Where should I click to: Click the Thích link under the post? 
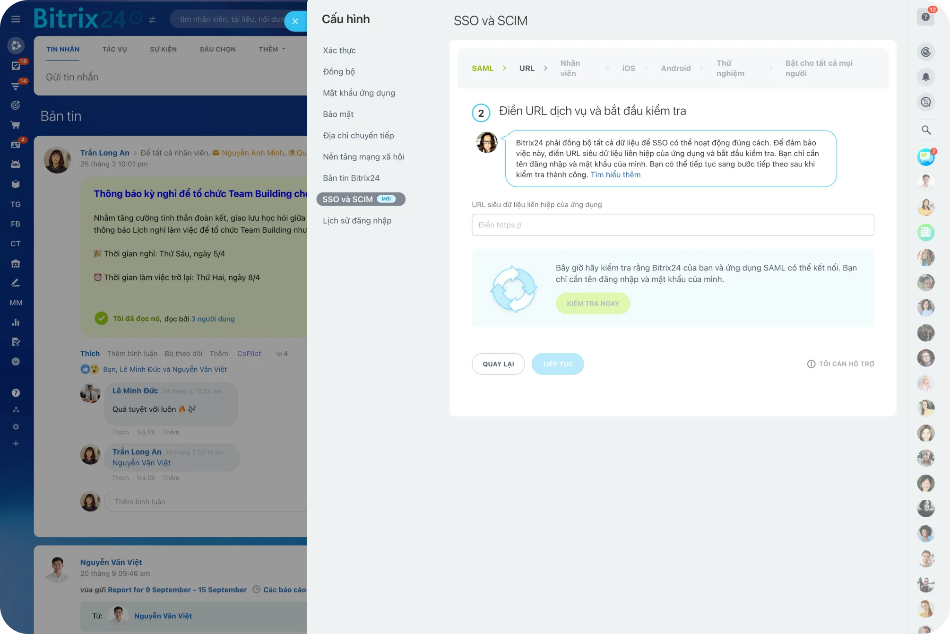[90, 354]
